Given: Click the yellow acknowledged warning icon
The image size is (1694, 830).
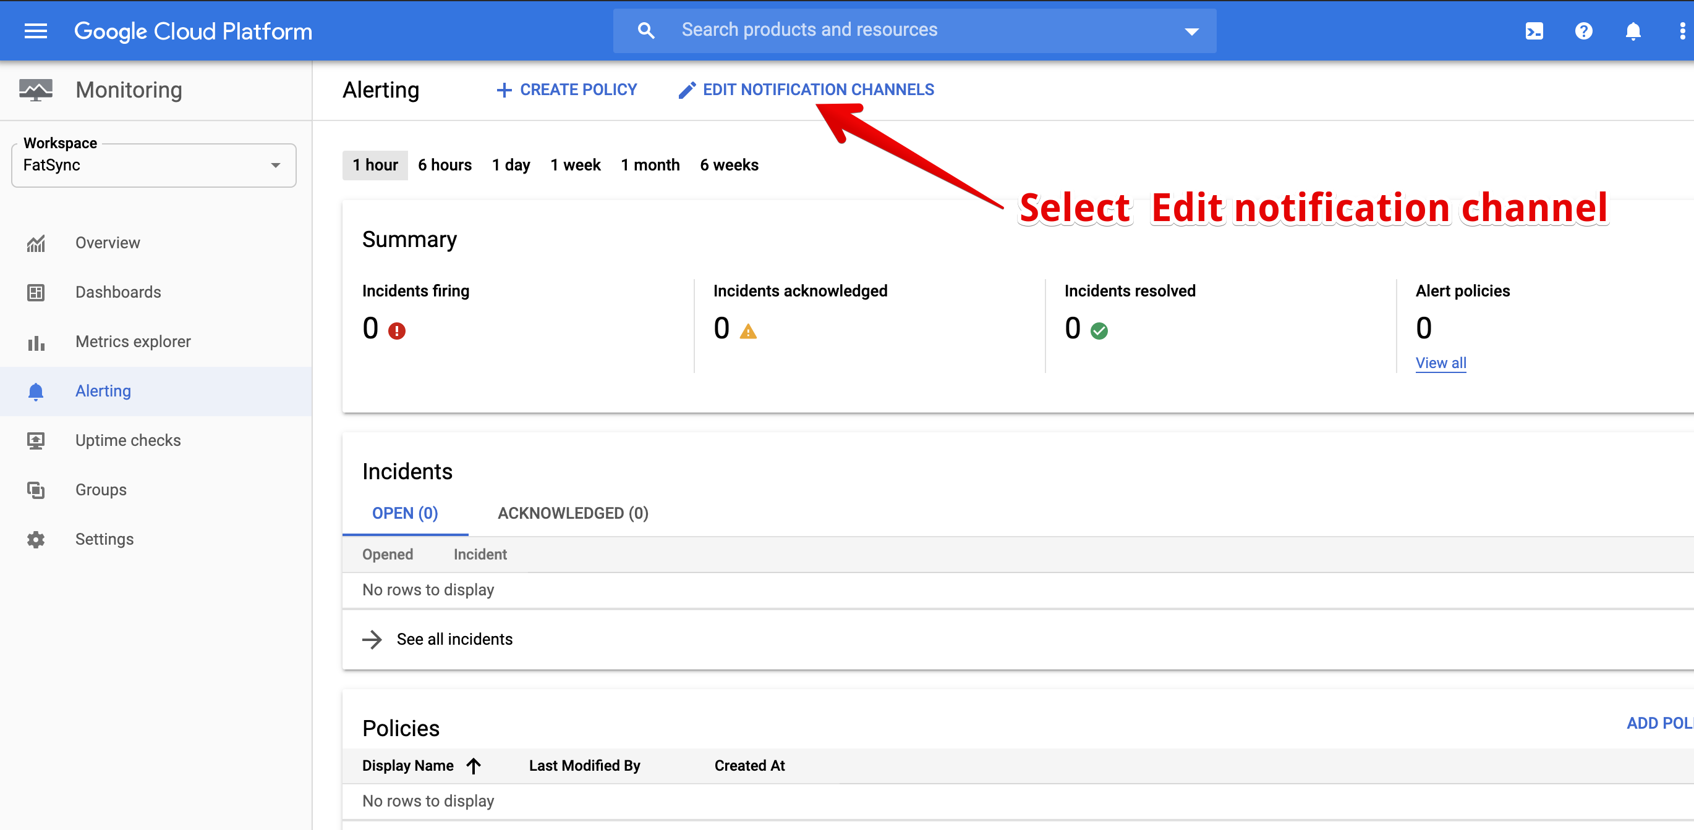Looking at the screenshot, I should (747, 330).
